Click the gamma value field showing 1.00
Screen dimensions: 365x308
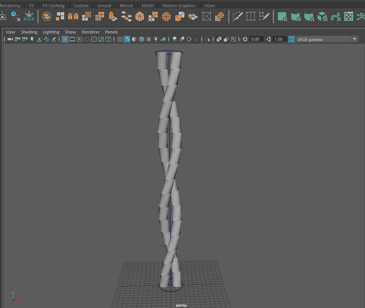(x=279, y=39)
